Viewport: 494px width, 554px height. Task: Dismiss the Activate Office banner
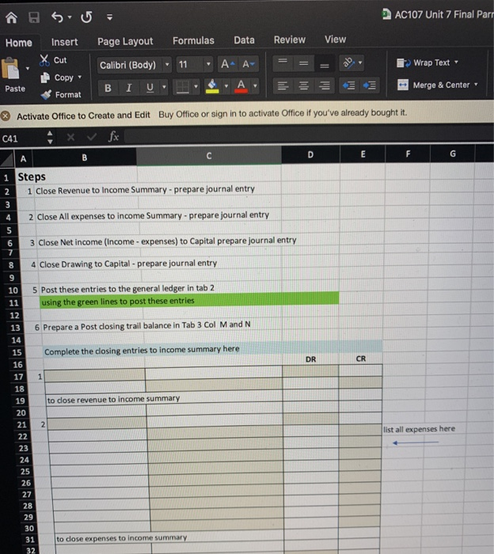point(6,116)
